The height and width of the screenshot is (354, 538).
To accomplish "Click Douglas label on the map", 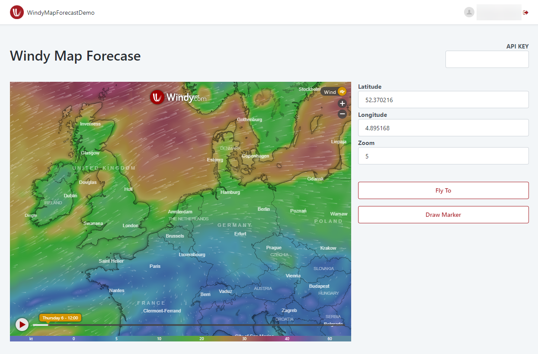I will coord(88,182).
